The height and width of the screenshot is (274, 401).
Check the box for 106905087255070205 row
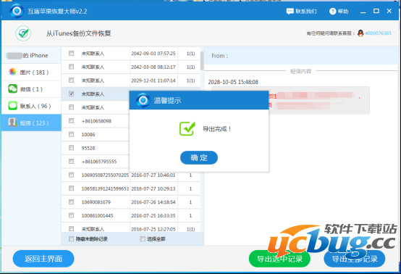(x=72, y=175)
